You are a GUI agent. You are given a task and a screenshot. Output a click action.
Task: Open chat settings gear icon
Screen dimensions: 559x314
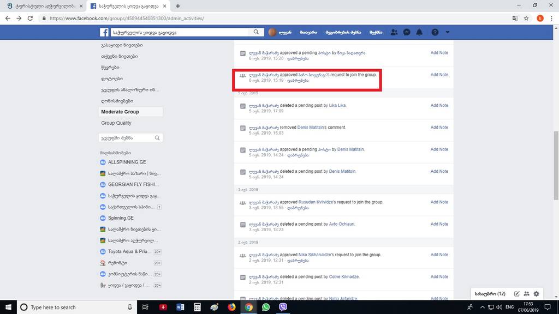pos(536,294)
